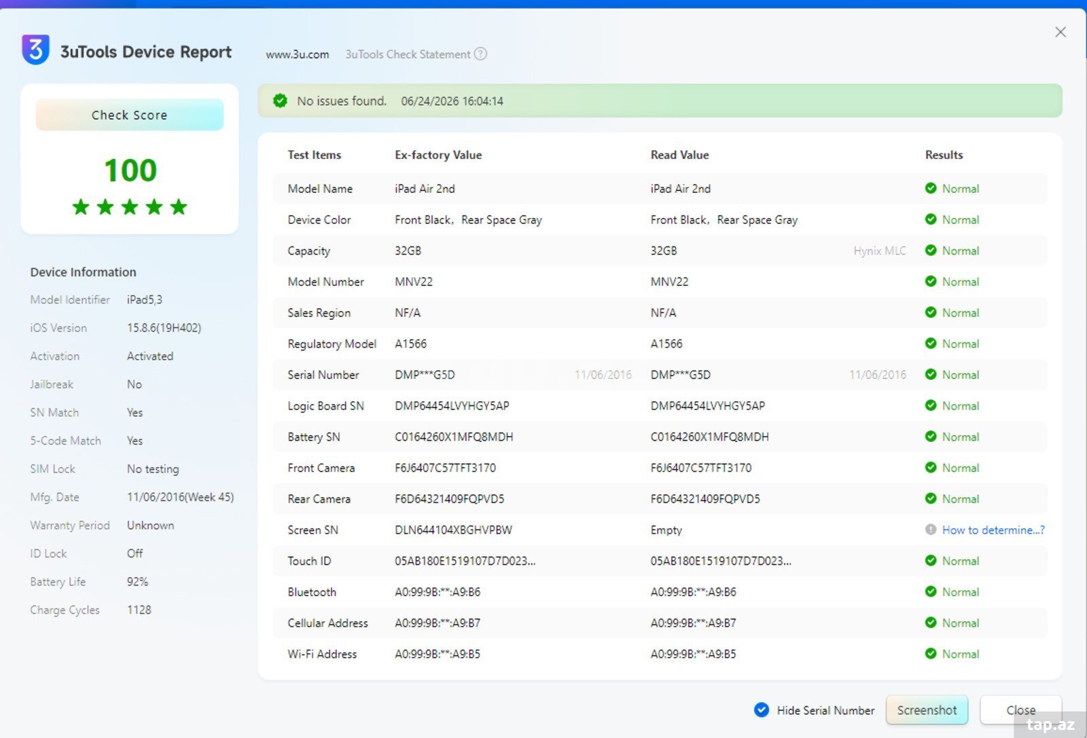The height and width of the screenshot is (738, 1087).
Task: Click green check icon in Sales Region row
Action: tap(931, 312)
